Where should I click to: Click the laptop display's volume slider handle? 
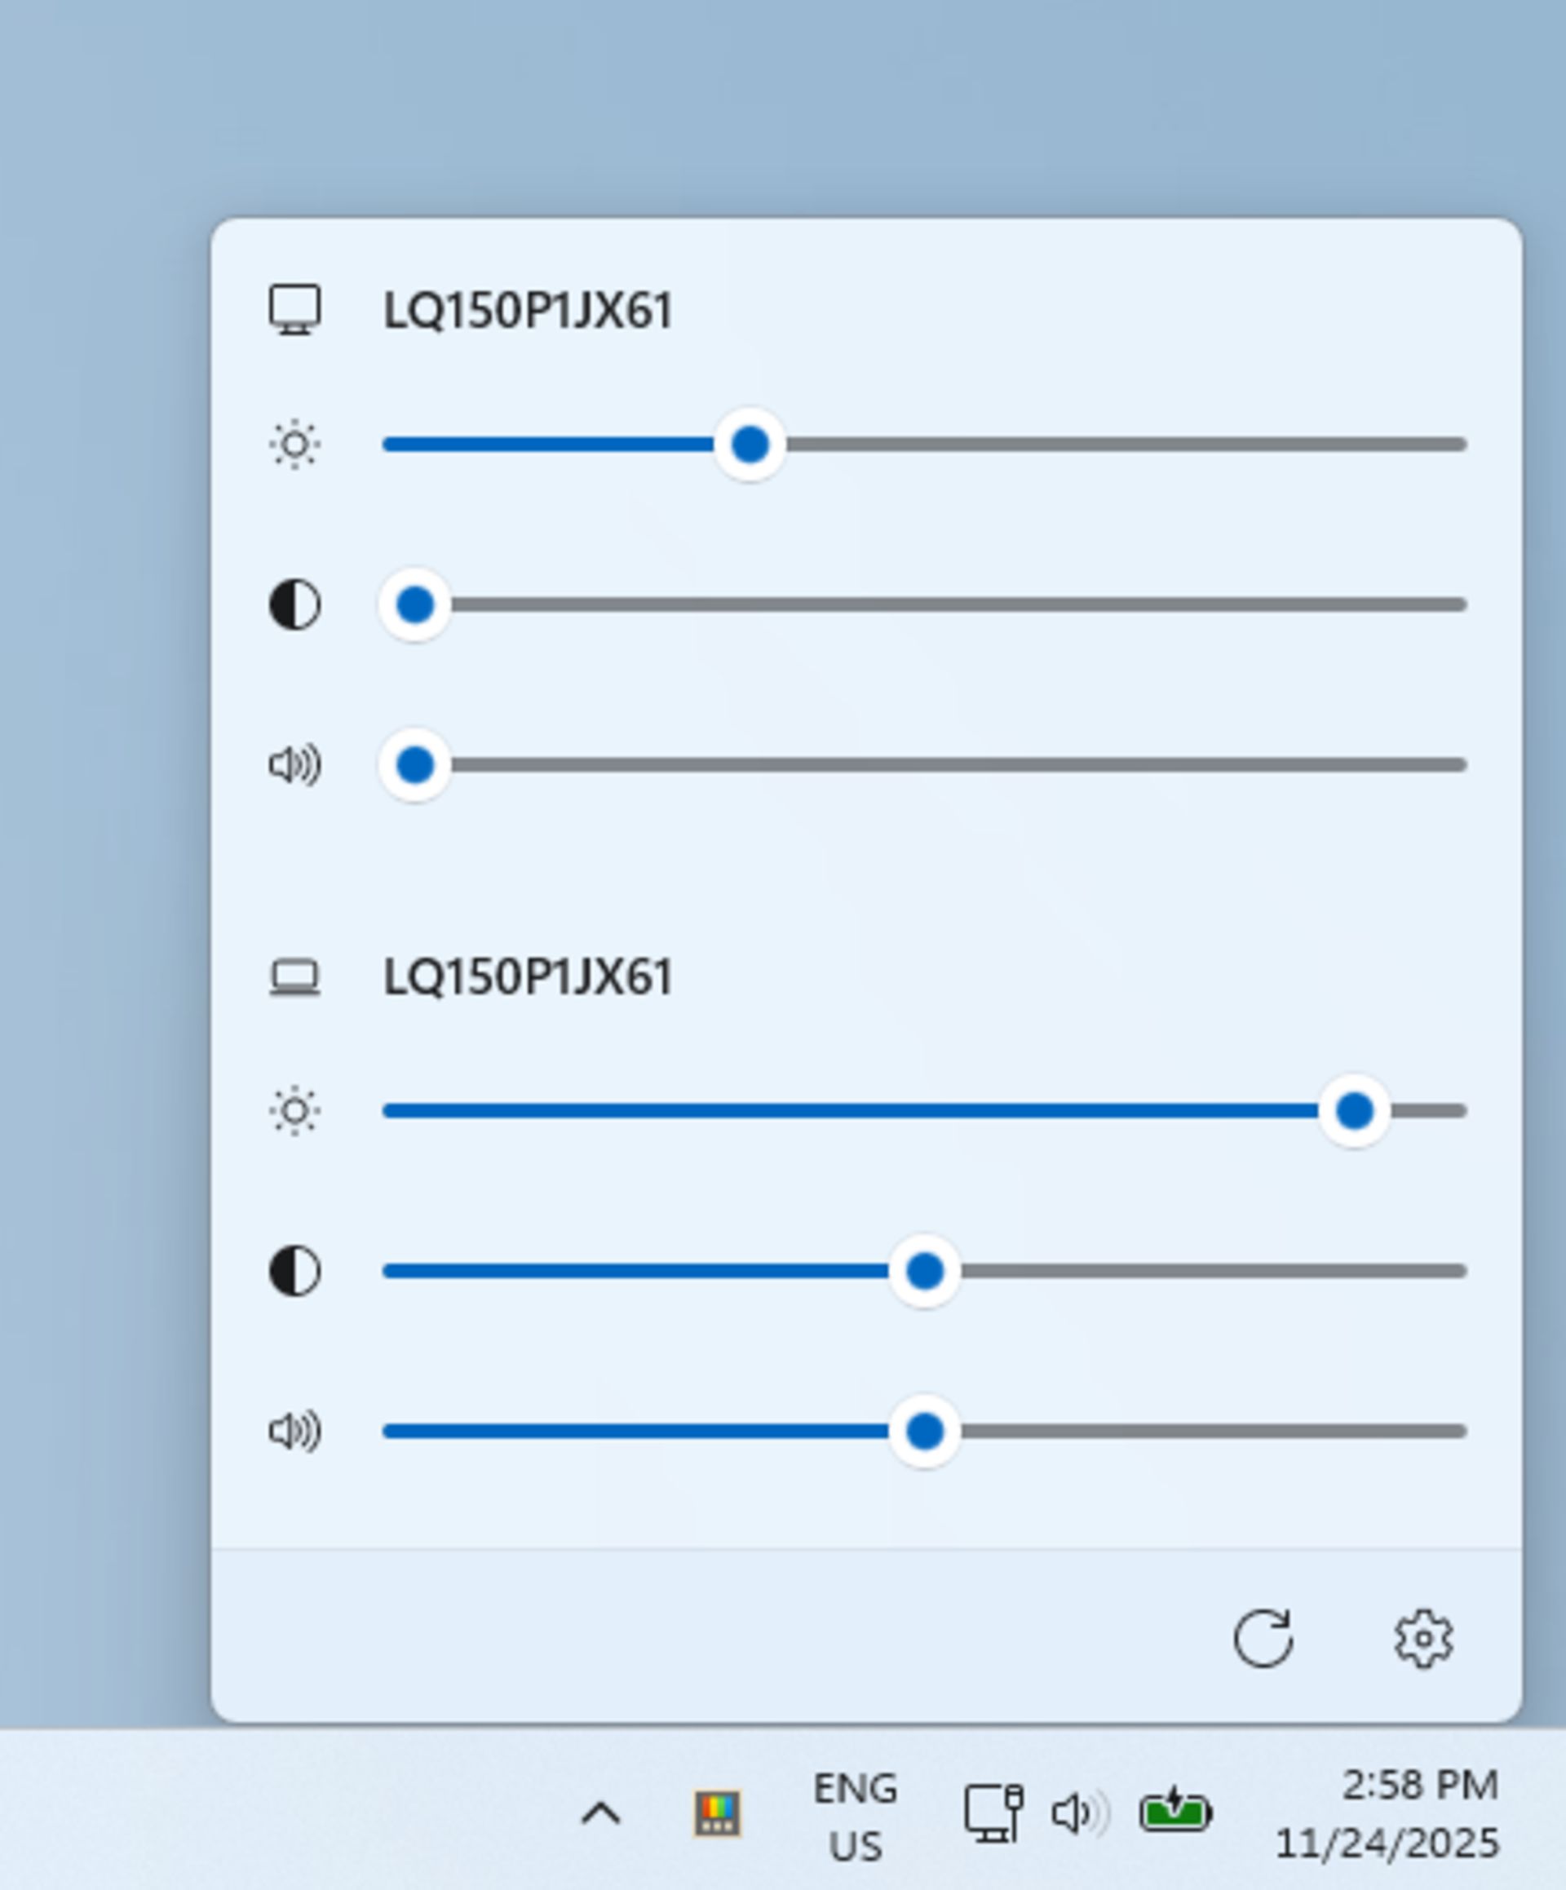click(x=924, y=1431)
